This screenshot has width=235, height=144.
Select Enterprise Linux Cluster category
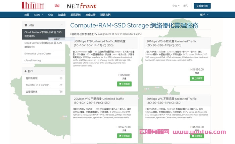click(38, 53)
